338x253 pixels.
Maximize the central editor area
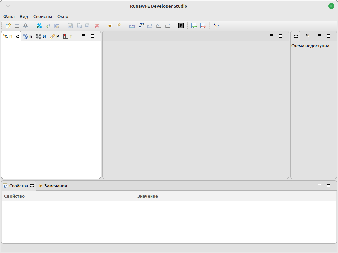tap(281, 36)
